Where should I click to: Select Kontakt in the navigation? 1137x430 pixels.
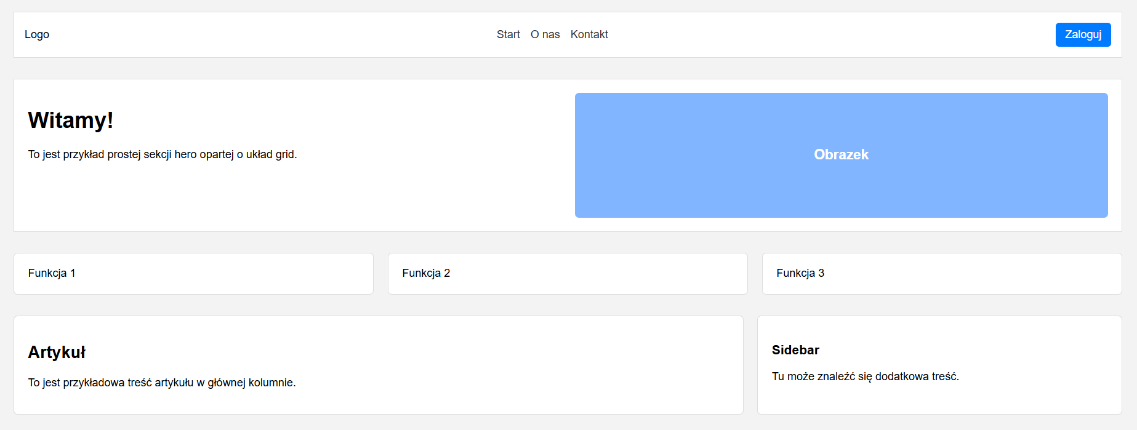click(x=589, y=34)
